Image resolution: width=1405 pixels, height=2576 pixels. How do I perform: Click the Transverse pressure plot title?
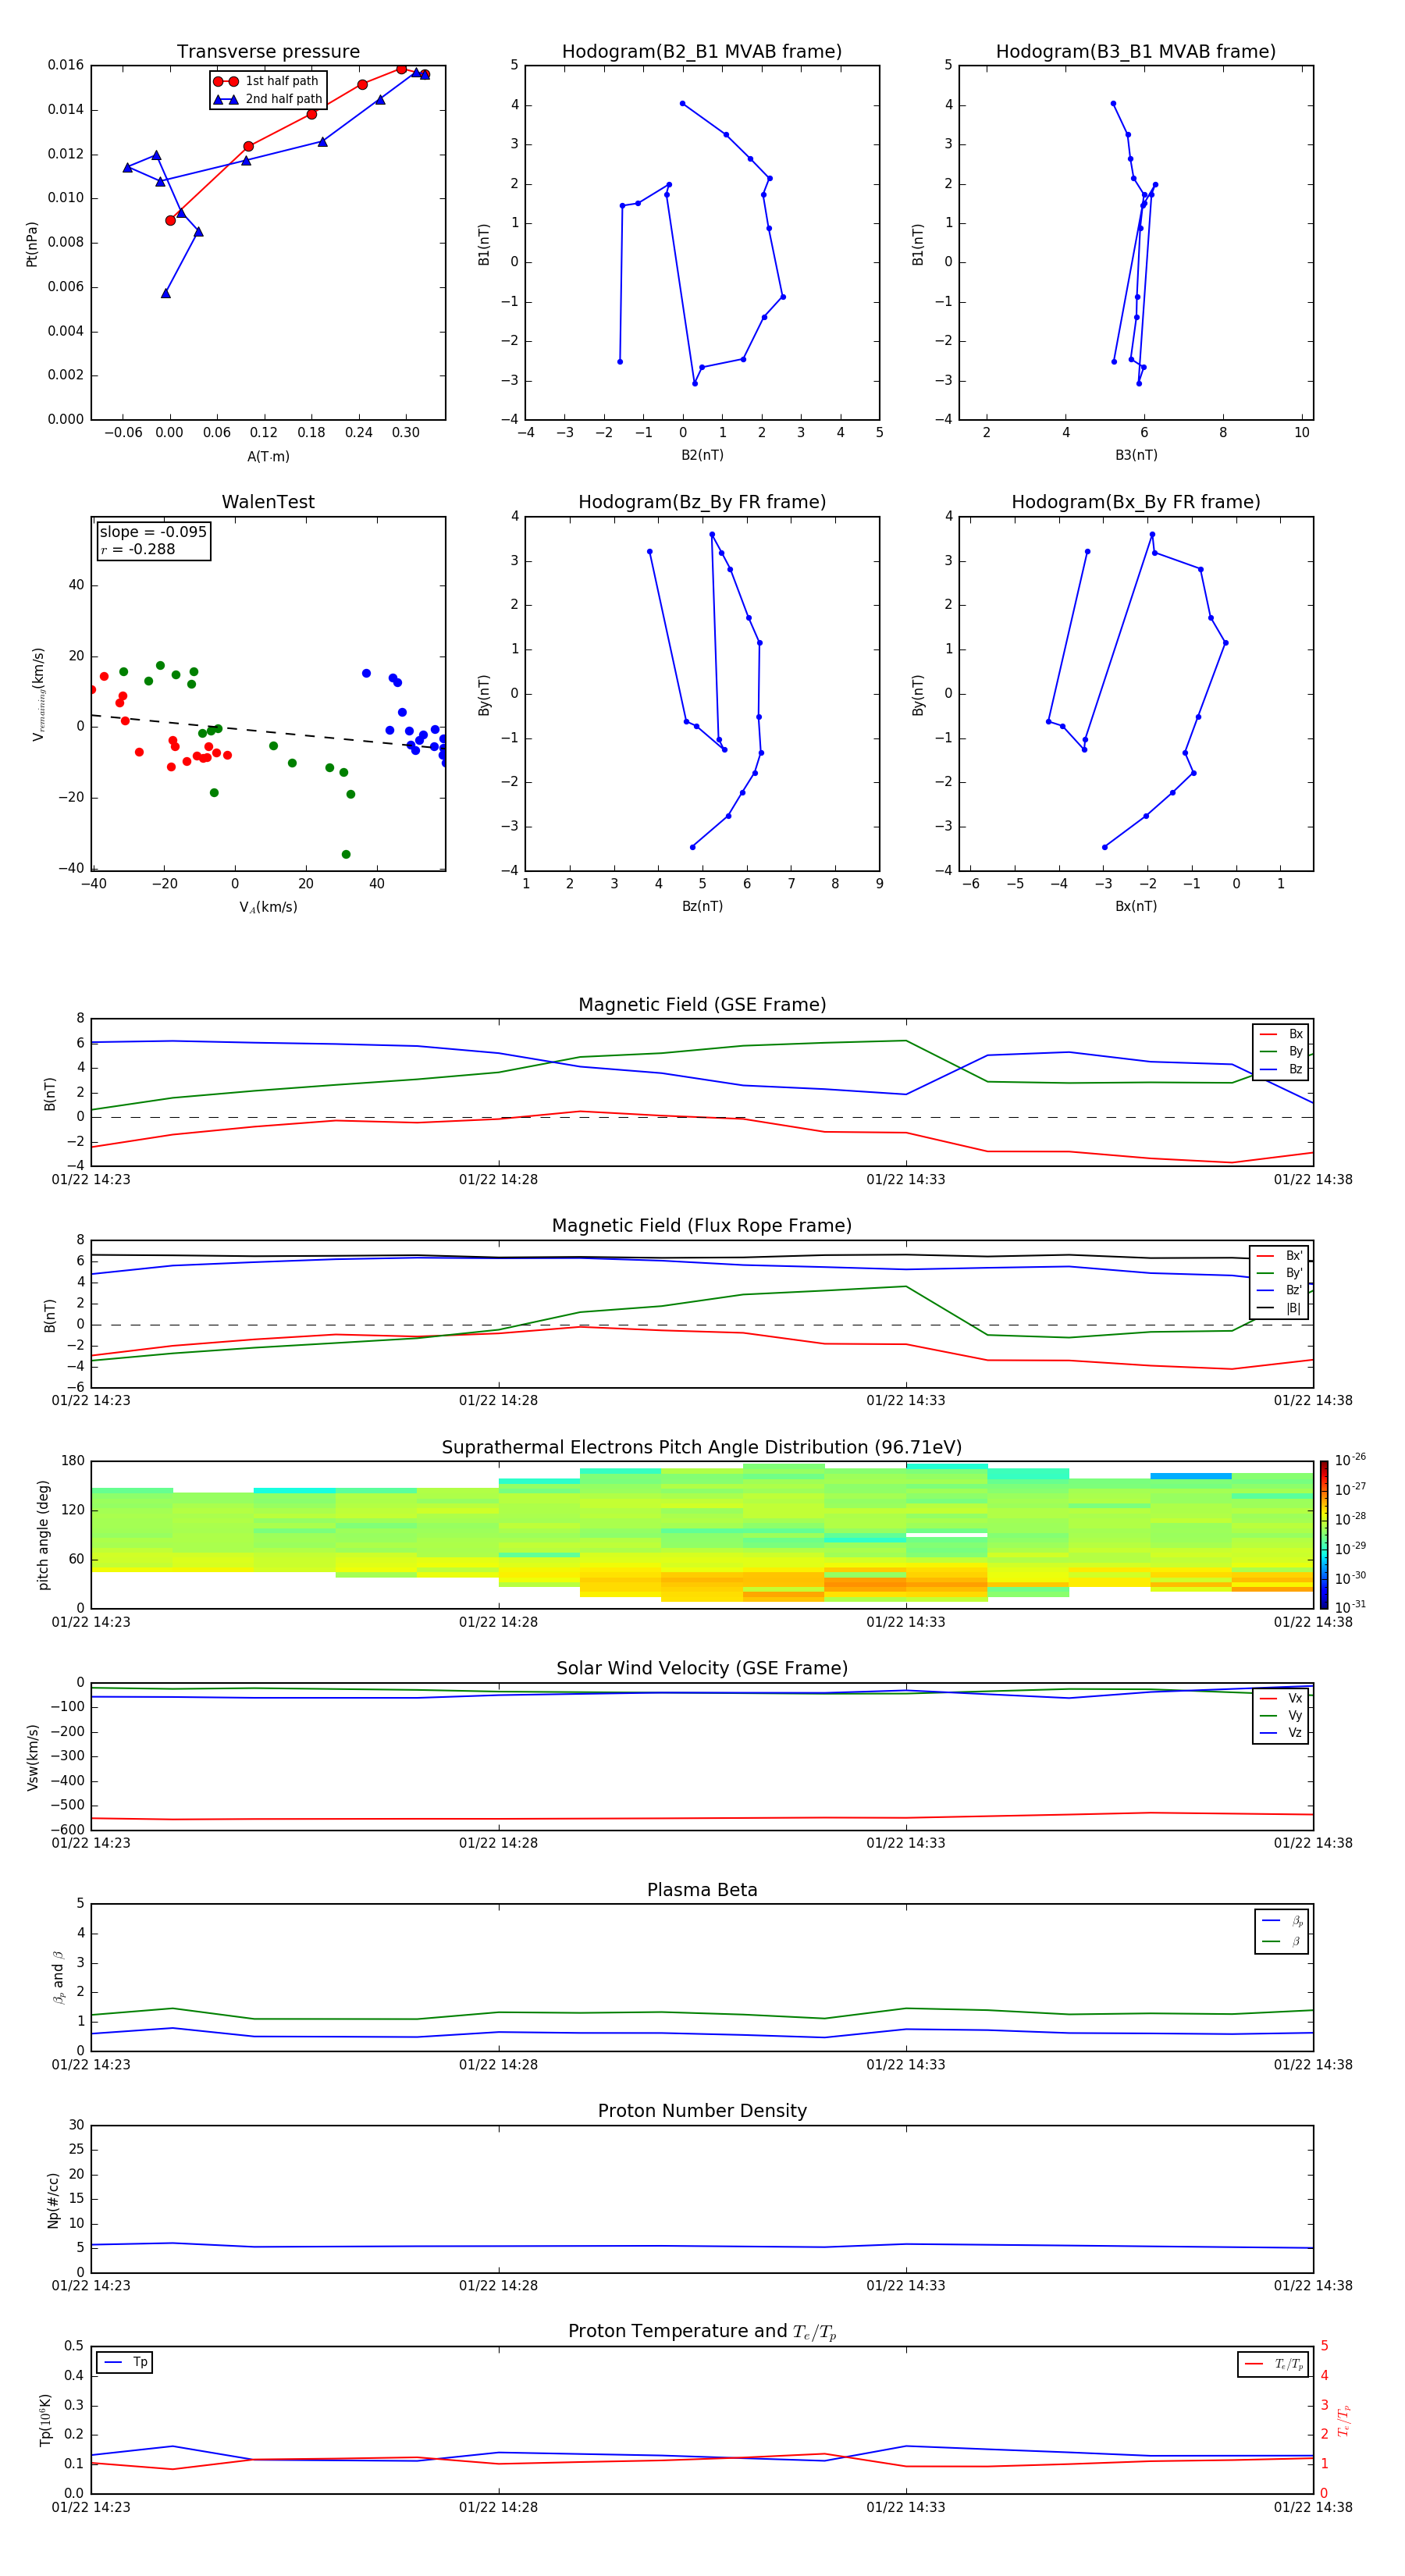click(268, 52)
